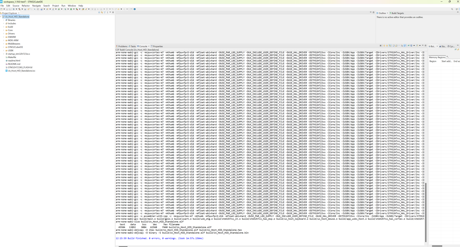The width and height of the screenshot is (460, 247).
Task: Maximize the Console panel
Action: (425, 46)
